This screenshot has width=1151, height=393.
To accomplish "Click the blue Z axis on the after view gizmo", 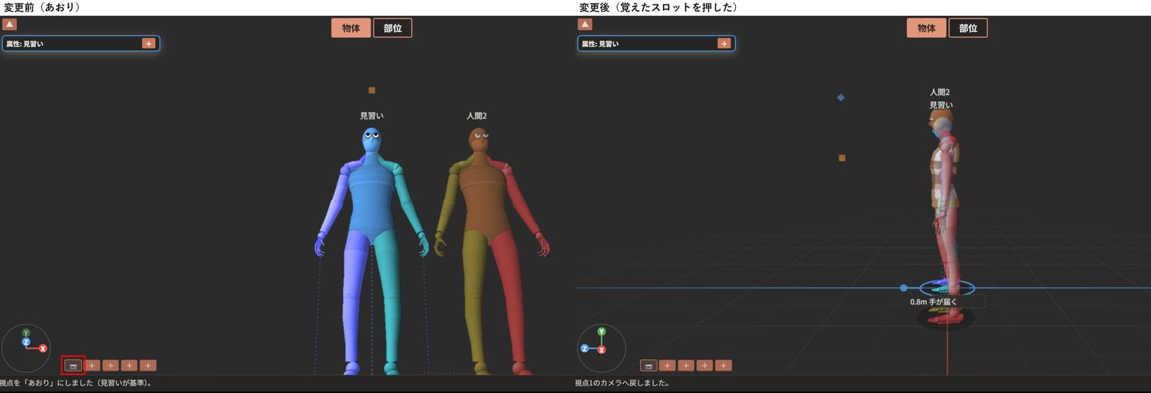I will pyautogui.click(x=585, y=348).
